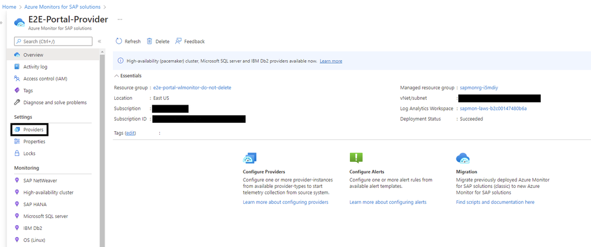Expand the far-left portal menu chevron
The width and height of the screenshot is (591, 247).
[x=1, y=22]
